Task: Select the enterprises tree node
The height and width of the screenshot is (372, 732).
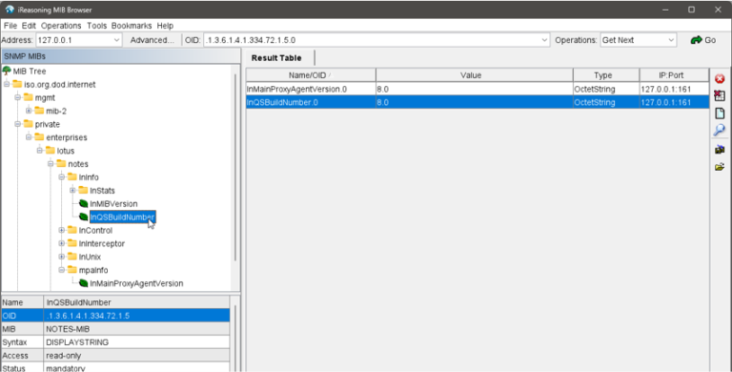Action: point(67,137)
